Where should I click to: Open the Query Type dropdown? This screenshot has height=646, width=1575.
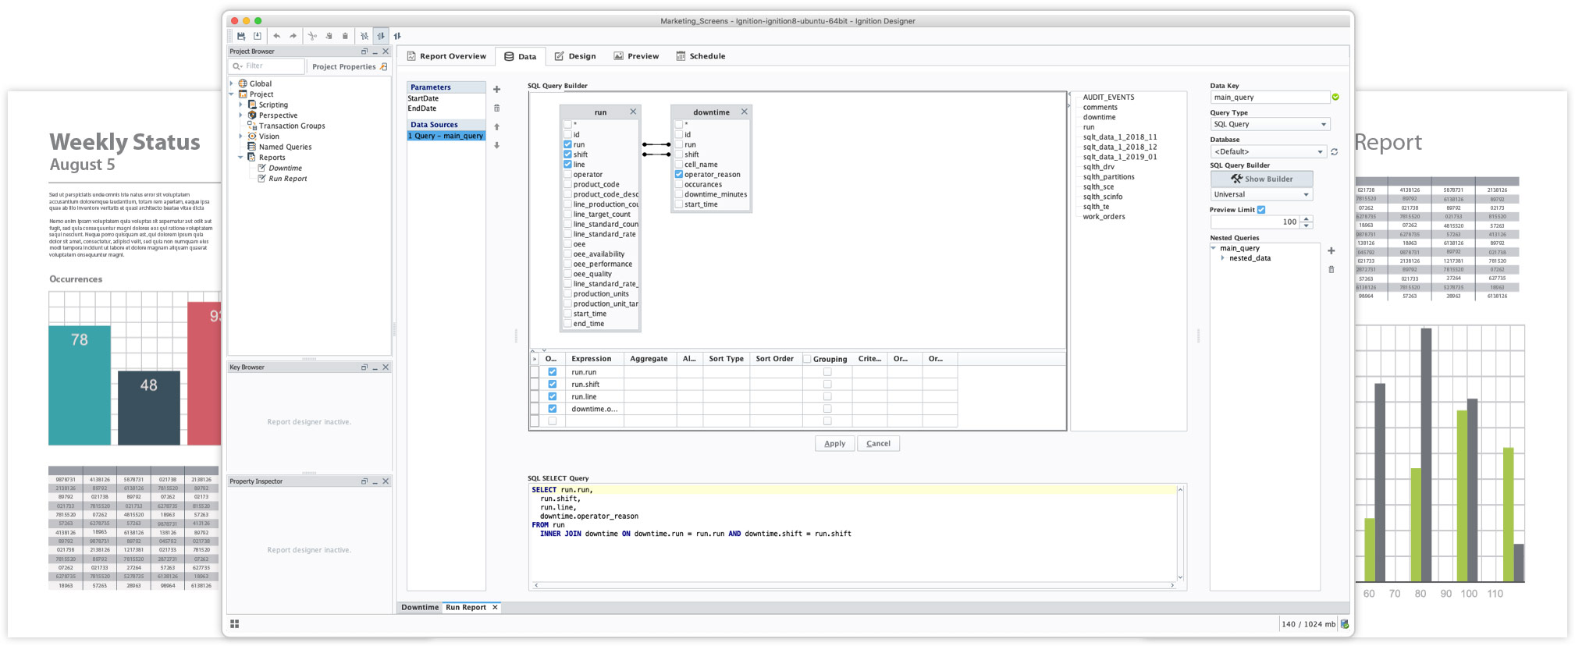pyautogui.click(x=1270, y=124)
